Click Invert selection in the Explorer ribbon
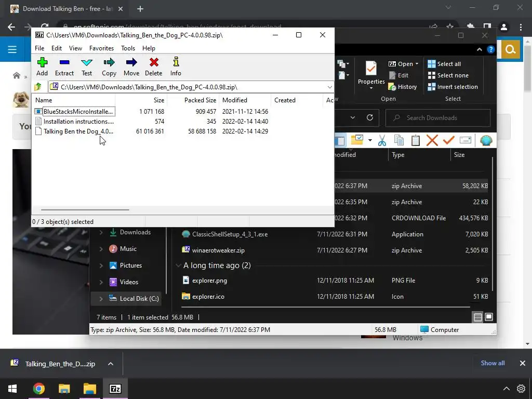The image size is (532, 399). click(453, 87)
